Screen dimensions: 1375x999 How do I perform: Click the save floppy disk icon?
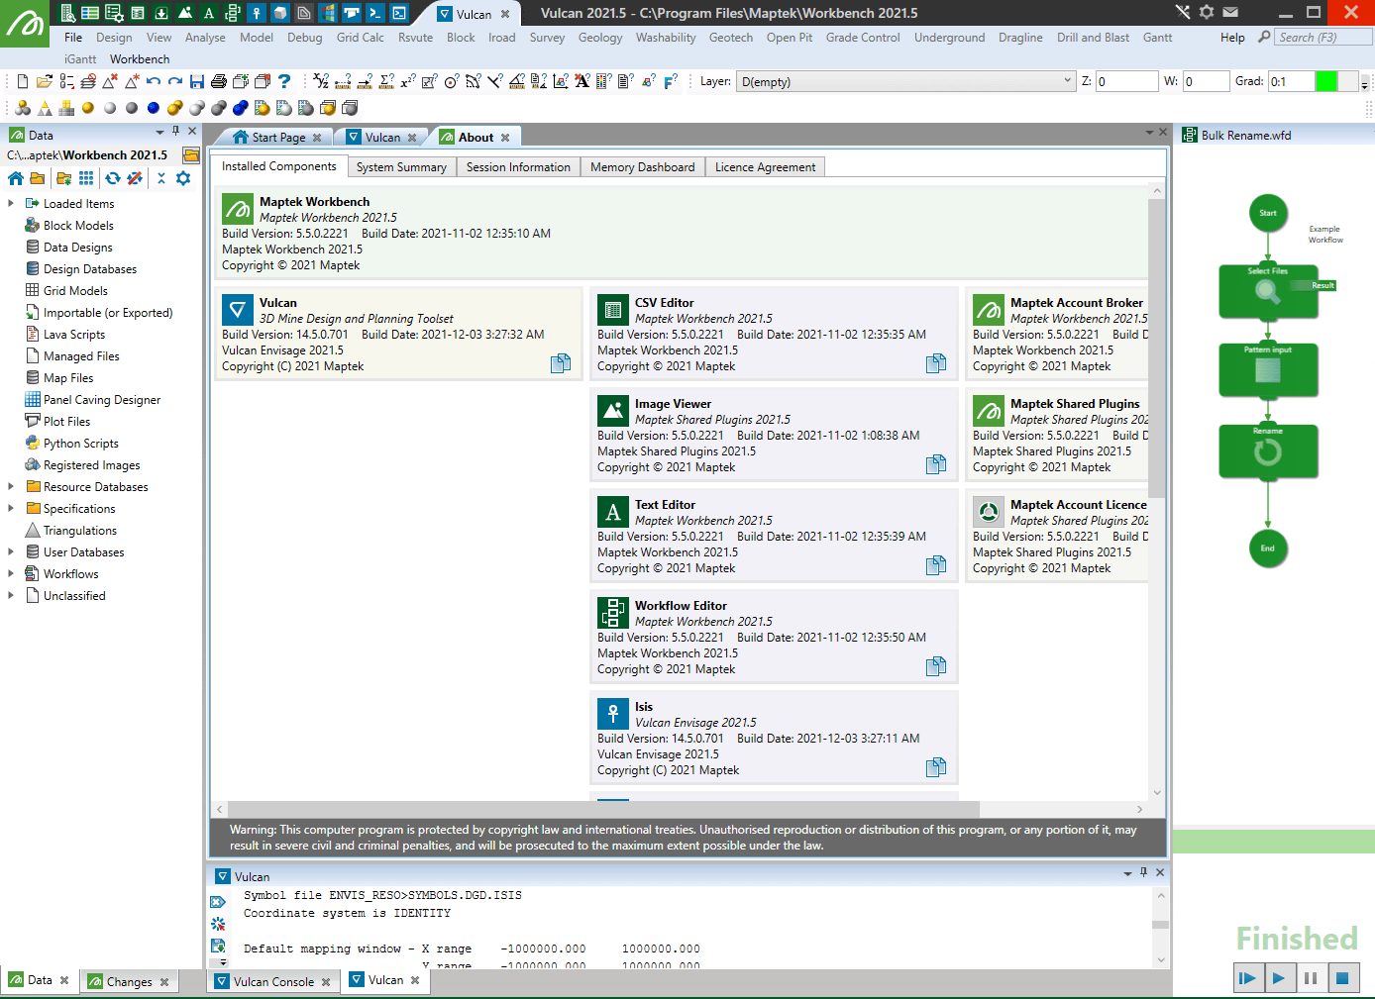(197, 81)
